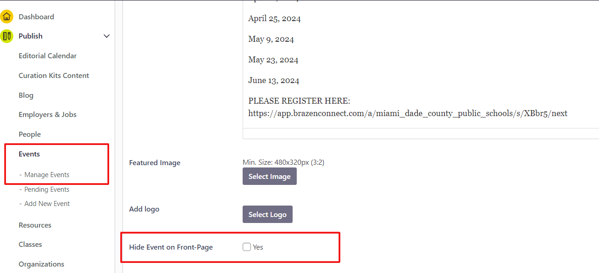Open the People section
Screen dimensions: 599x273
pos(30,134)
